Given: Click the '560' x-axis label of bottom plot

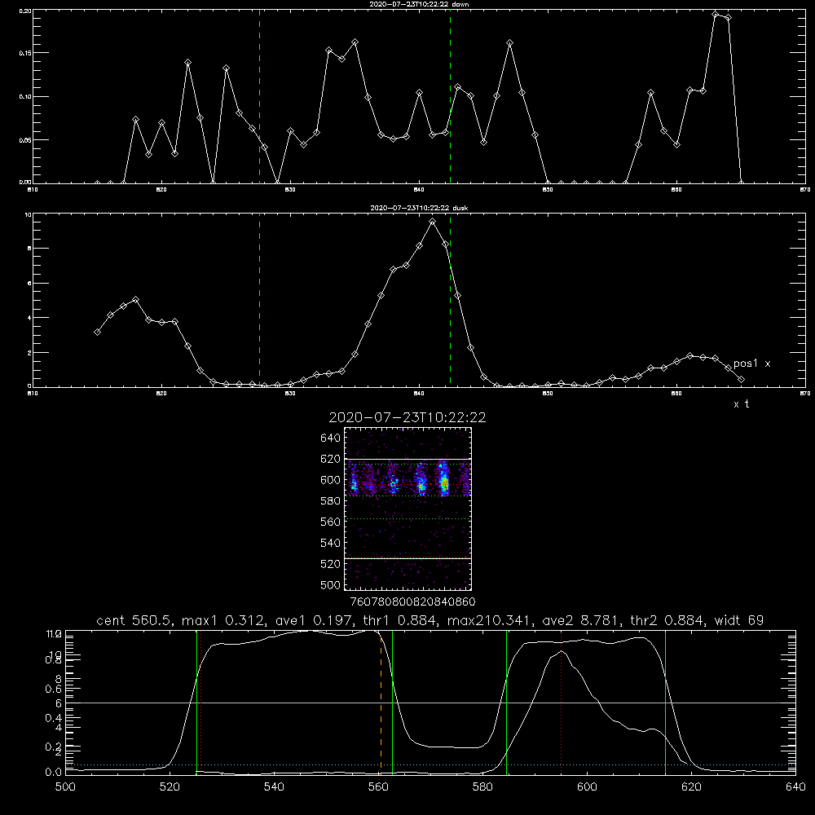Looking at the screenshot, I should coord(378,787).
